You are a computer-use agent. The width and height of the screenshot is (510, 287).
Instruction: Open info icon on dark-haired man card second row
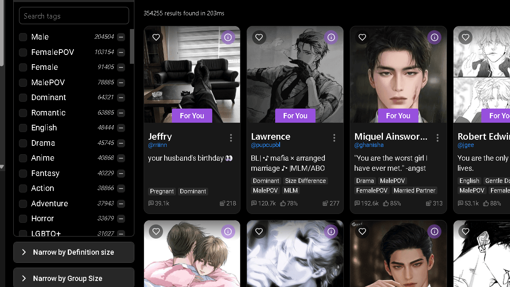(435, 231)
